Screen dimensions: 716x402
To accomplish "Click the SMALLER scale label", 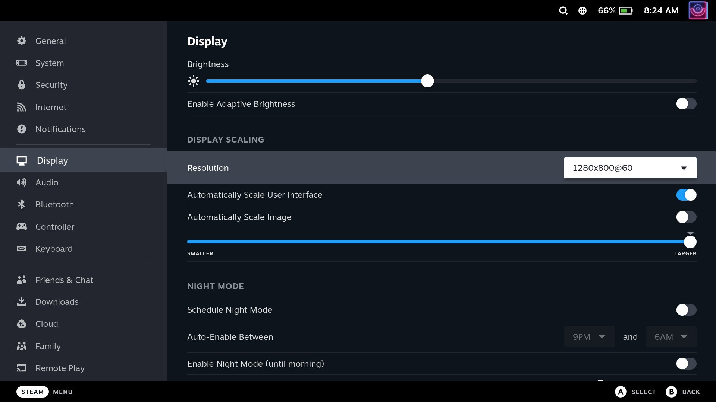I will pos(200,253).
